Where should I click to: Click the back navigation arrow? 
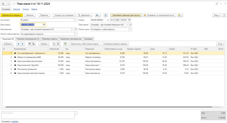coord(3,4)
